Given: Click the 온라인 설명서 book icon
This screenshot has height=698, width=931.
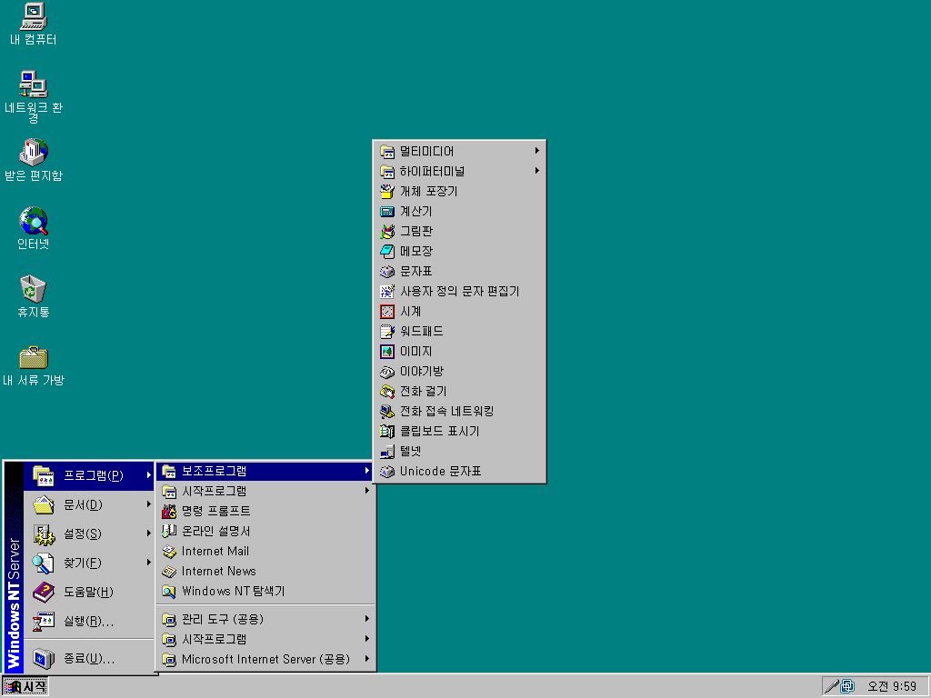Looking at the screenshot, I should click(169, 531).
